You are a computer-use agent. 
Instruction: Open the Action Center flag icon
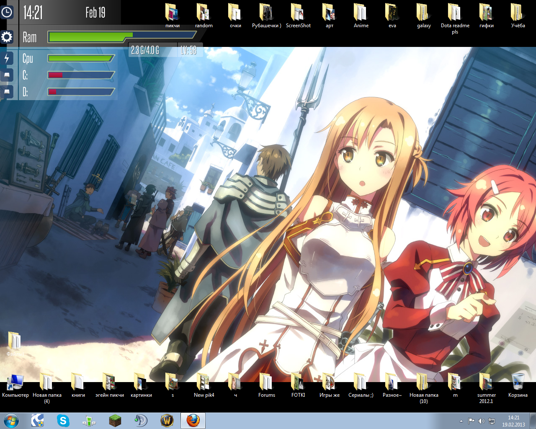click(x=471, y=421)
